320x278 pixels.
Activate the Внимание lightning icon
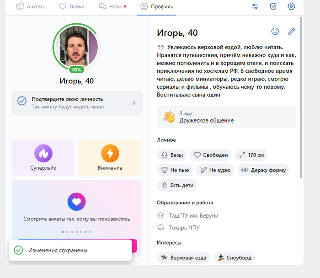pyautogui.click(x=110, y=153)
